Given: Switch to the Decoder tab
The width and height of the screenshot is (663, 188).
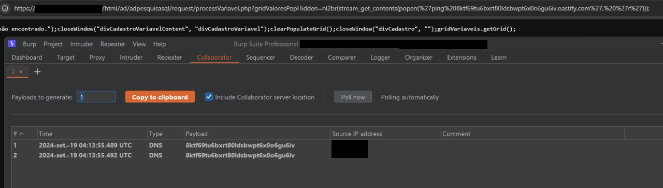Looking at the screenshot, I should [x=301, y=57].
